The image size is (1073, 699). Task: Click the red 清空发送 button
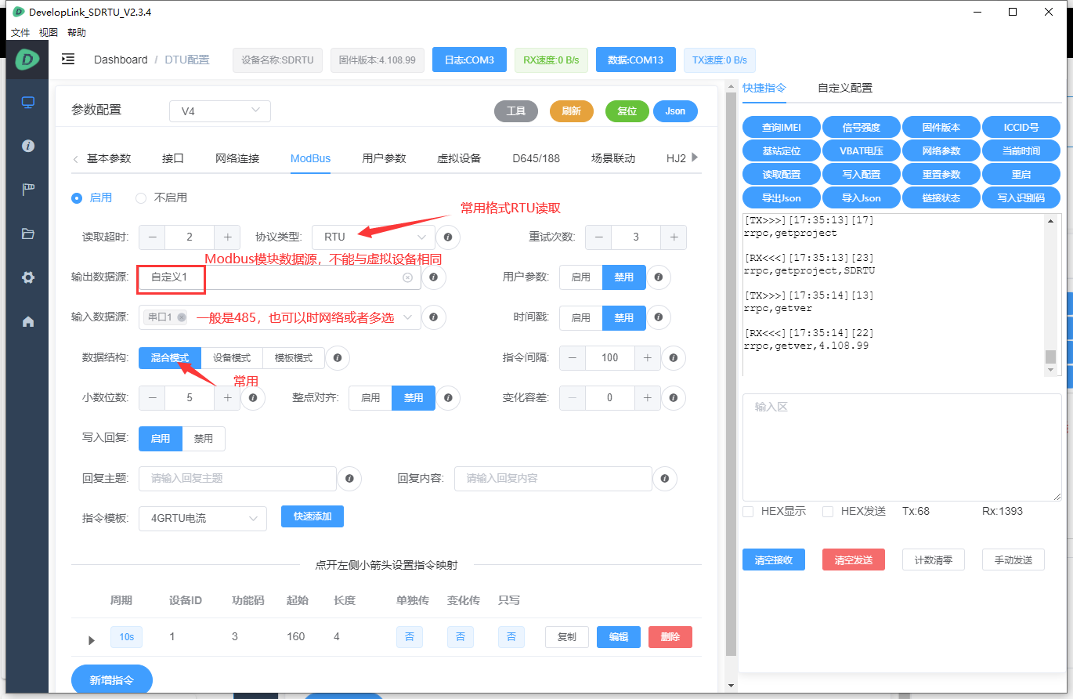click(853, 560)
